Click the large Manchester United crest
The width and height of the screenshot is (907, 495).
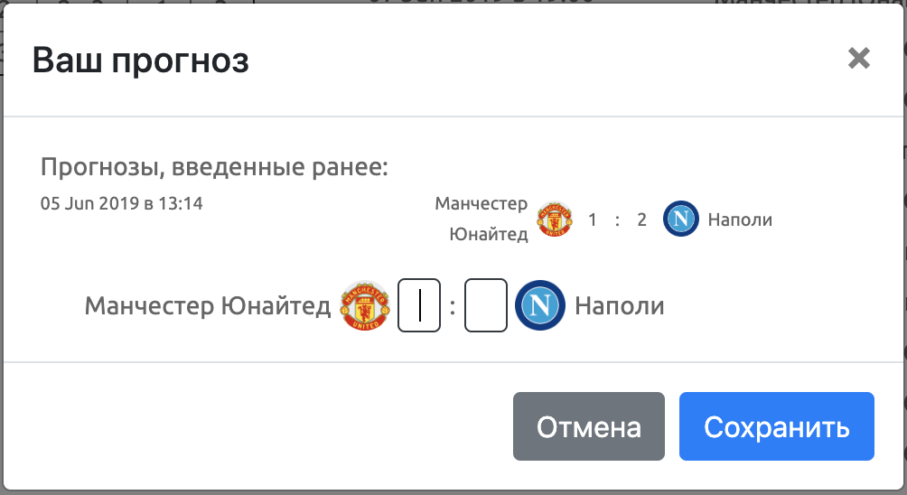pos(365,306)
